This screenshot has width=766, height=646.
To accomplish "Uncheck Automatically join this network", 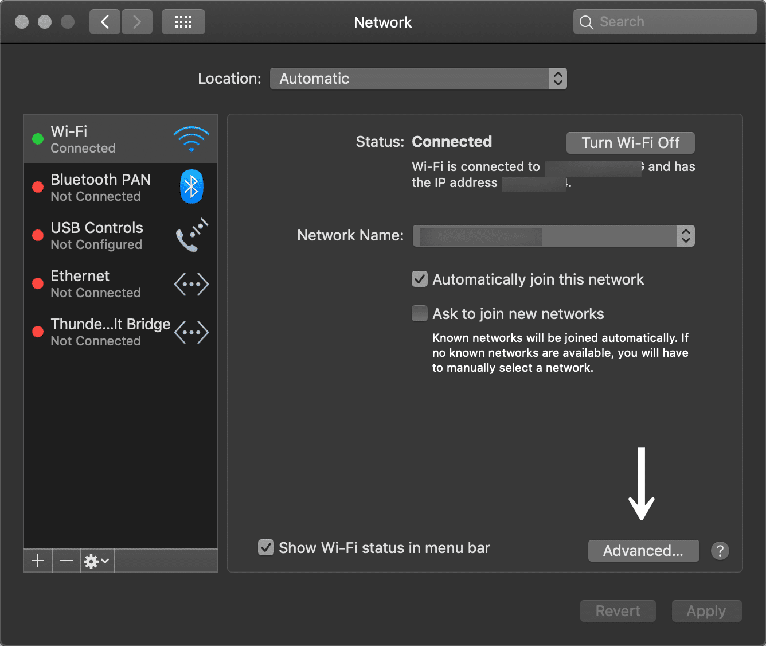I will [419, 279].
